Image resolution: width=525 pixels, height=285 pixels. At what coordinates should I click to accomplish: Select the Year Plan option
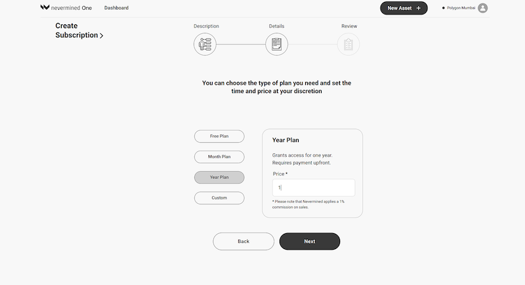coord(219,178)
